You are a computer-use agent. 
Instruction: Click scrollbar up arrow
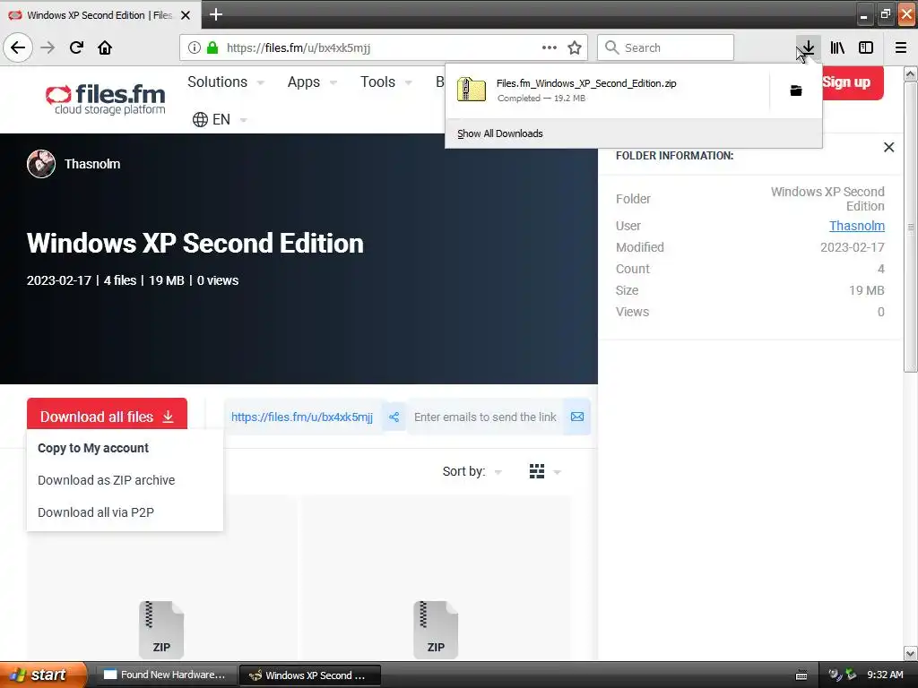click(910, 74)
